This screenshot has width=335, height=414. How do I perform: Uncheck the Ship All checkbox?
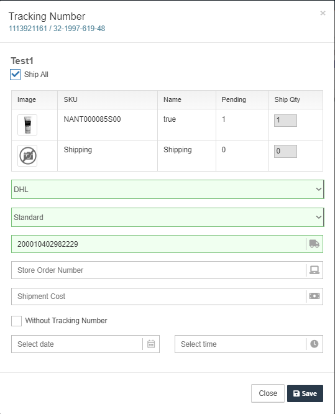pos(16,75)
